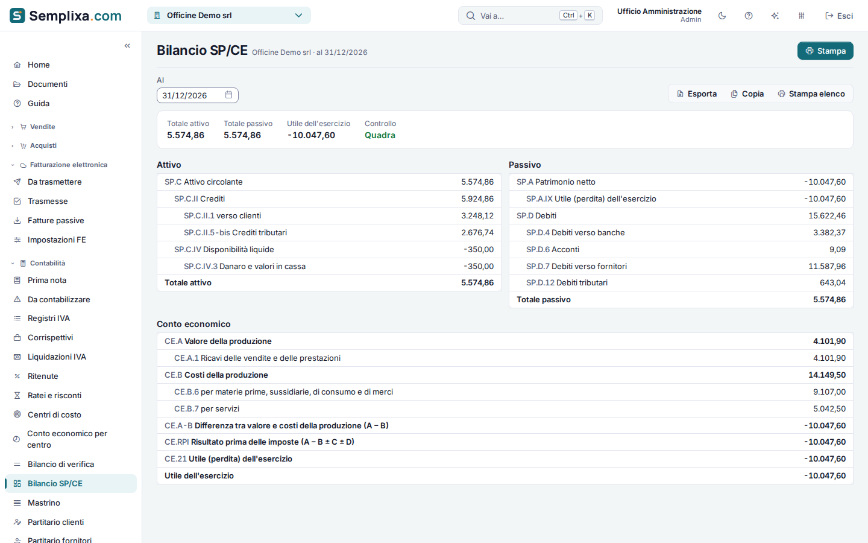Open Partitario clienti
The width and height of the screenshot is (868, 543).
click(71, 522)
